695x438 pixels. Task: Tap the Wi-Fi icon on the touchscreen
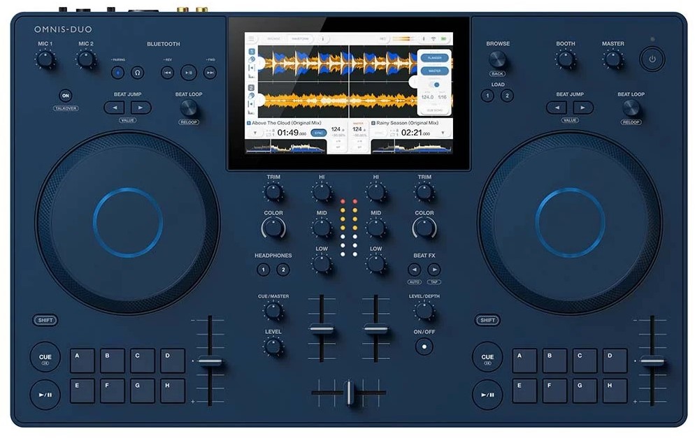[434, 39]
